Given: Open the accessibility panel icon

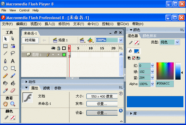Looking at the screenshot, I should pyautogui.click(x=121, y=110).
